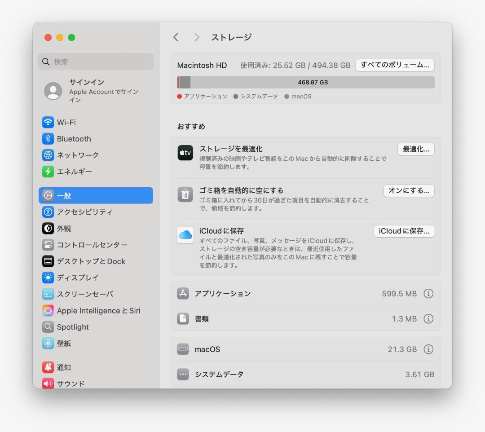Click オンにする for ゴミ箱を自動的に空にする

(x=409, y=190)
